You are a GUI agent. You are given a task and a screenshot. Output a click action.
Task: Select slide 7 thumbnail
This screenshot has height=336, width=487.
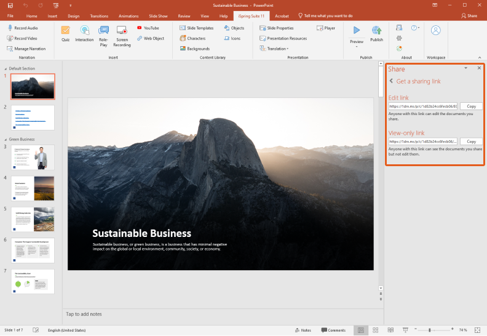33,282
